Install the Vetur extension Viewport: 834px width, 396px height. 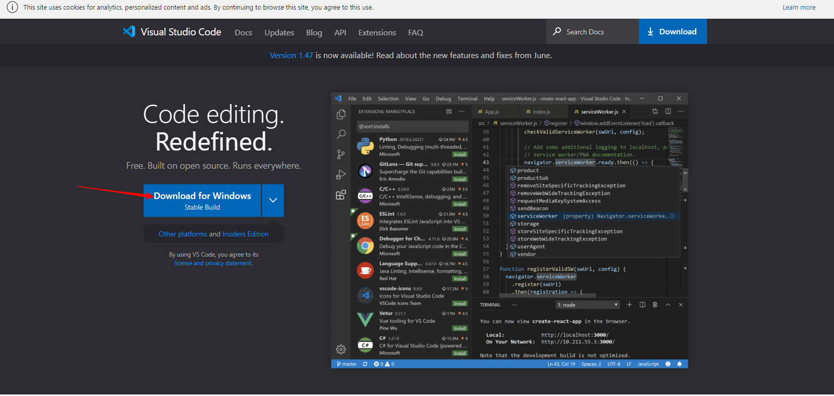click(460, 328)
